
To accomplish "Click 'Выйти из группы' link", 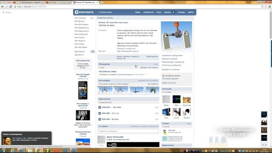I will coord(169,83).
